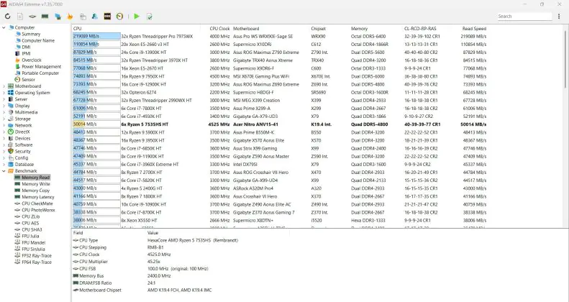Viewport: 569px width, 302px height.
Task: Expand the Security tree node
Action: click(4, 152)
